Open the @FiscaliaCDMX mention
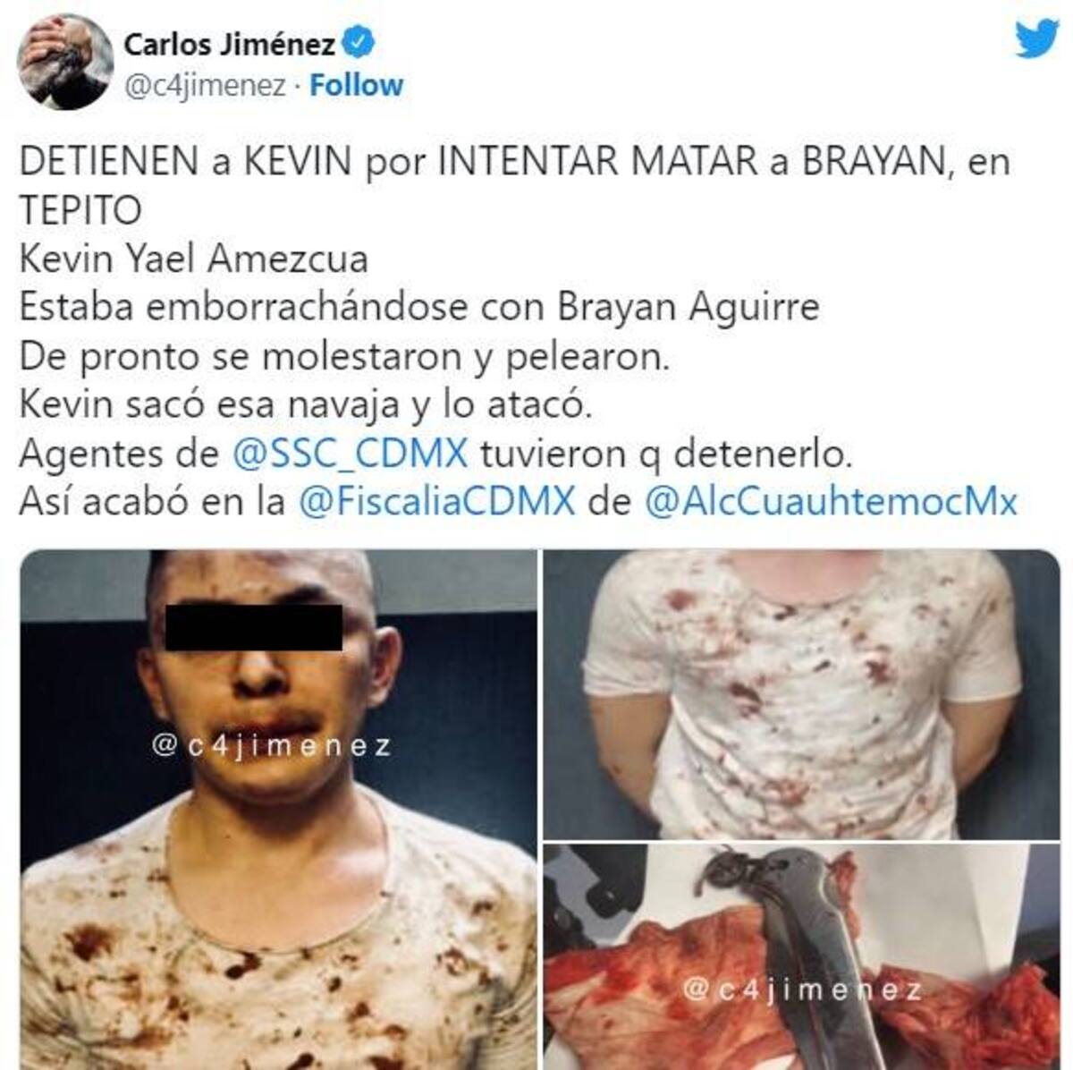The height and width of the screenshot is (1070, 1073). (435, 502)
